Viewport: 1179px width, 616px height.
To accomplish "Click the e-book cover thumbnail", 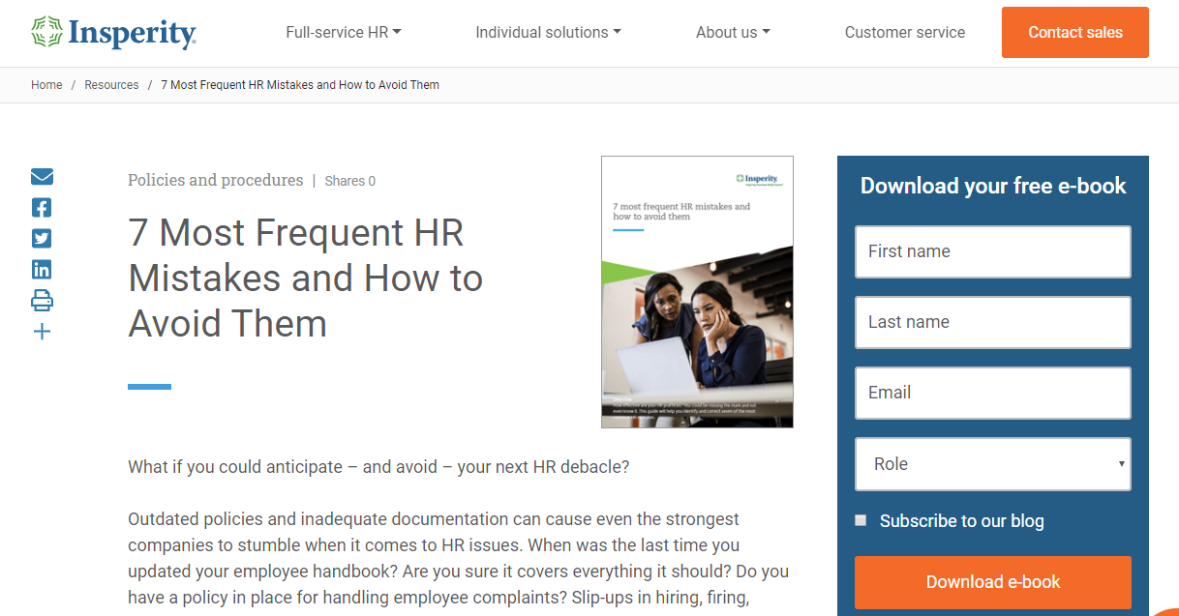I will (697, 291).
